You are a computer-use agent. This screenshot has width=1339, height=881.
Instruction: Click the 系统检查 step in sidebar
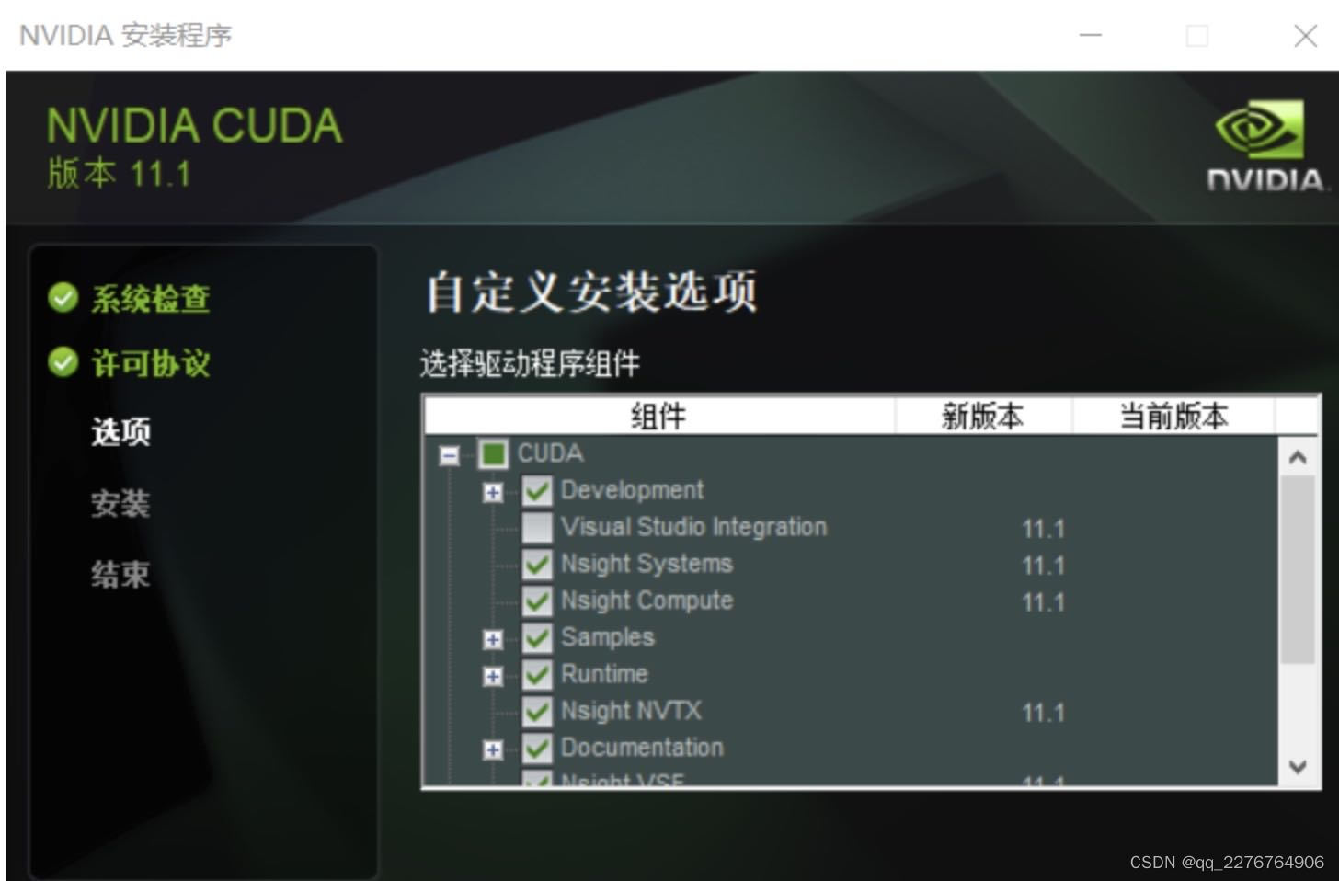(151, 299)
